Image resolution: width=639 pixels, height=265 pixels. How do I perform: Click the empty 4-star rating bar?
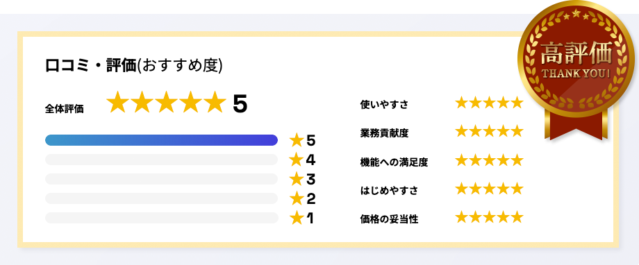point(161,160)
